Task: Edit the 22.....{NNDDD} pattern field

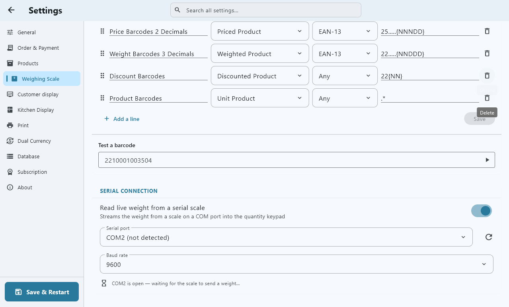Action: point(430,54)
